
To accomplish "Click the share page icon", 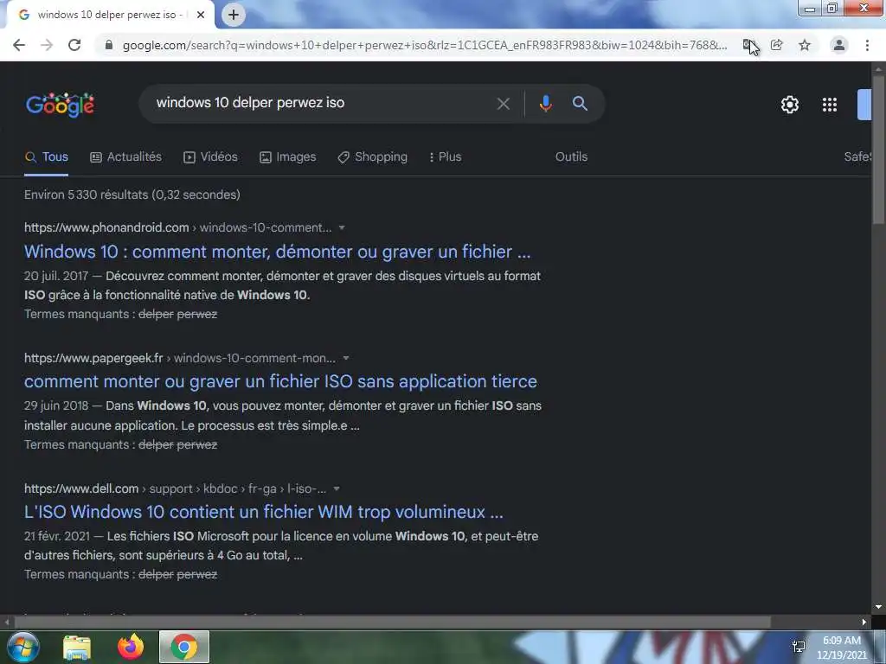I will pos(777,45).
